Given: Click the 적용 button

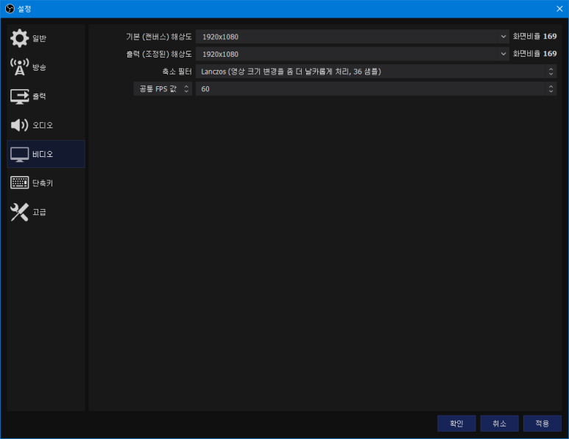Looking at the screenshot, I should [x=543, y=424].
